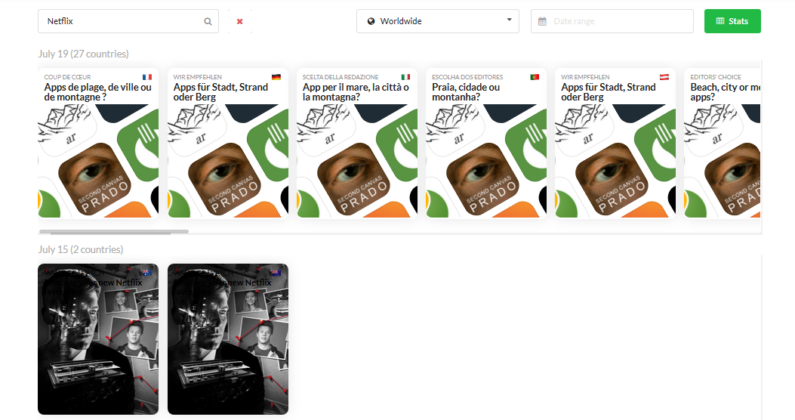Clear the search with the red X
The width and height of the screenshot is (795, 420).
coord(239,22)
